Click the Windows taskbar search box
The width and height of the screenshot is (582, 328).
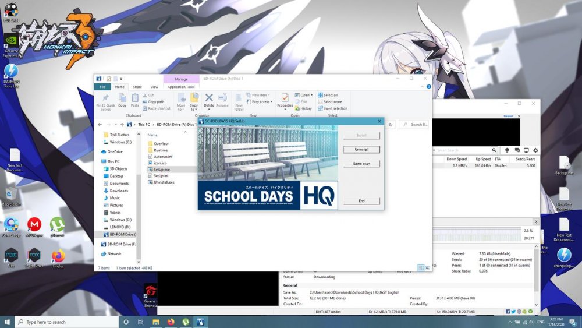pyautogui.click(x=67, y=322)
